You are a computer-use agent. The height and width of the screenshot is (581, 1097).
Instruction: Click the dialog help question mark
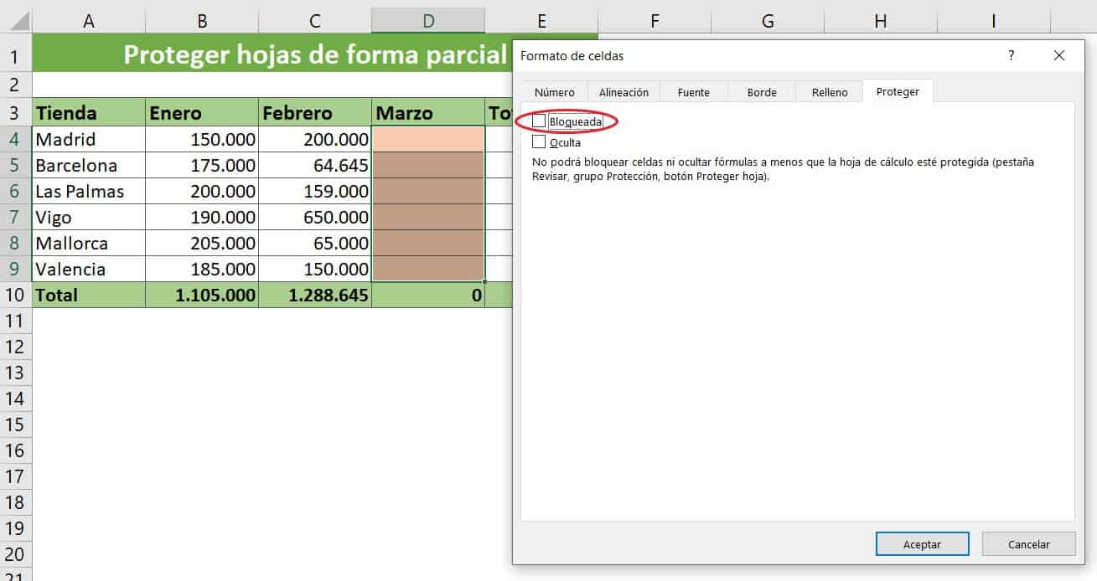[x=1012, y=55]
